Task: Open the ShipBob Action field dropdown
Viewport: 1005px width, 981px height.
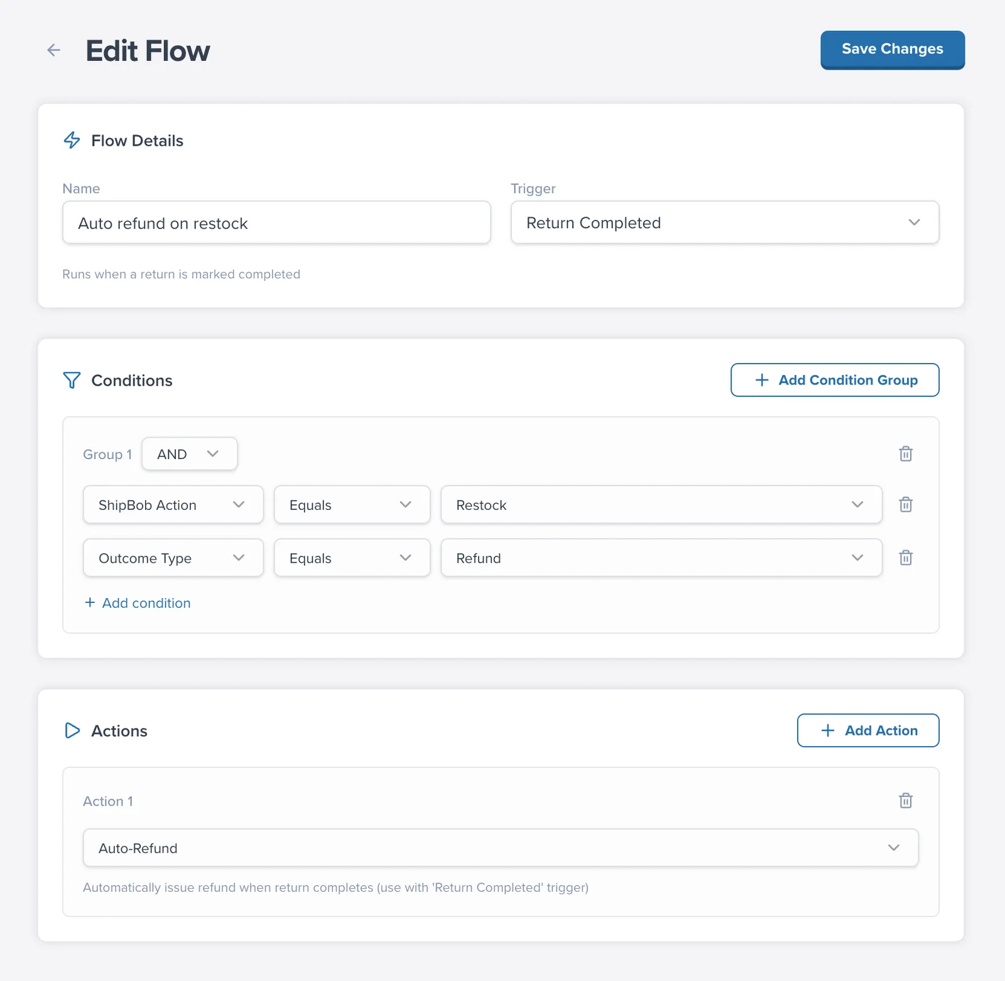Action: pyautogui.click(x=173, y=505)
